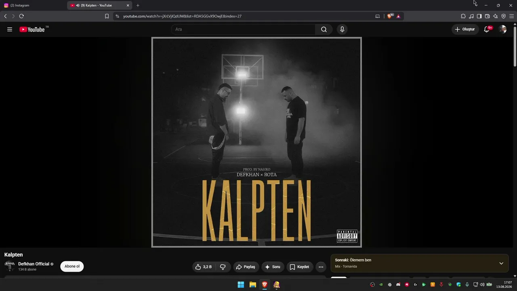Toggle the browser sidebar panel
The width and height of the screenshot is (517, 291).
click(x=479, y=16)
